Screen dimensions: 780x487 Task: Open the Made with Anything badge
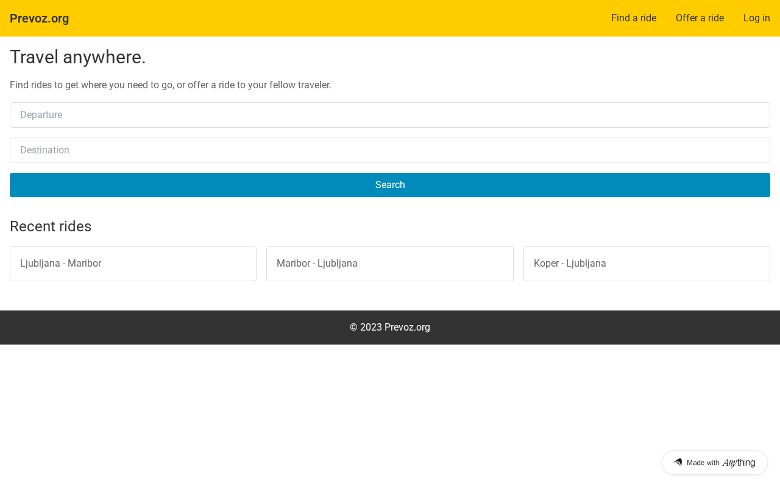715,463
